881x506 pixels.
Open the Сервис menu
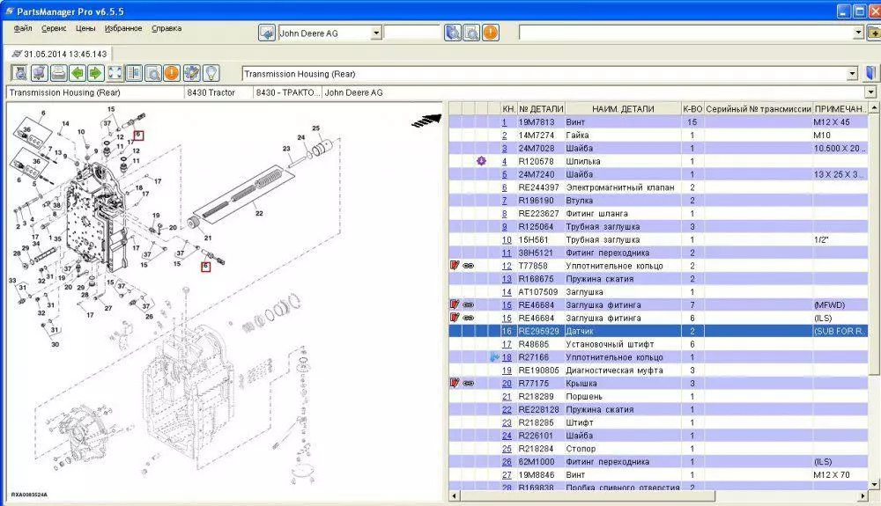point(54,28)
